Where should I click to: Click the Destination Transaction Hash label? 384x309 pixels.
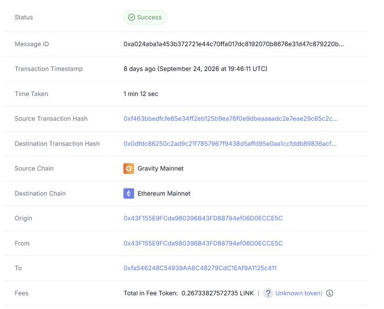(x=57, y=143)
